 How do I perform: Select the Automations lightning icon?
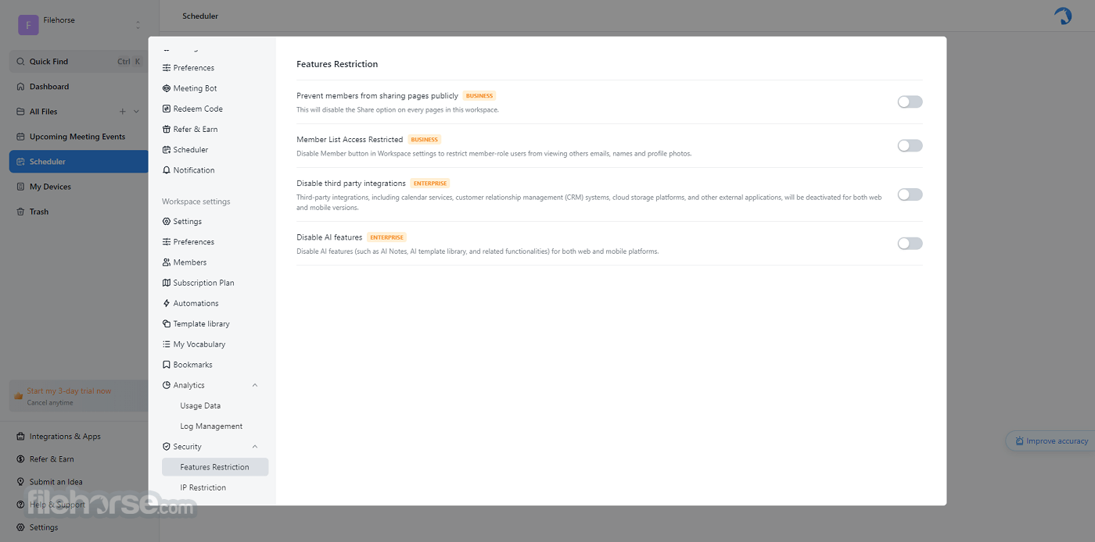[167, 303]
